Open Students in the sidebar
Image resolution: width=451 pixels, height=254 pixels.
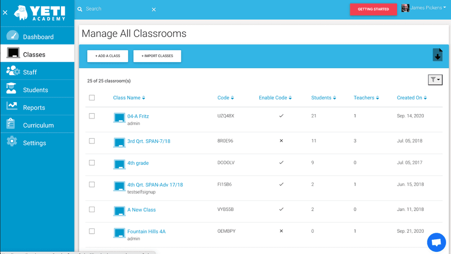coord(38,89)
